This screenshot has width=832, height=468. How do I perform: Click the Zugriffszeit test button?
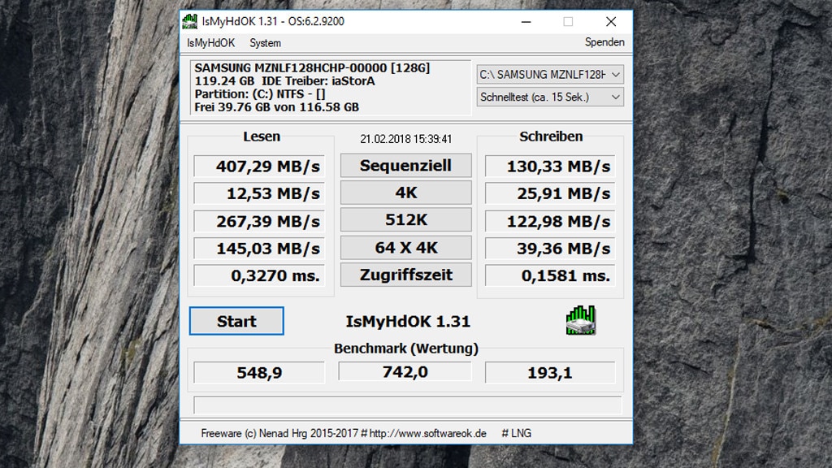(x=406, y=275)
